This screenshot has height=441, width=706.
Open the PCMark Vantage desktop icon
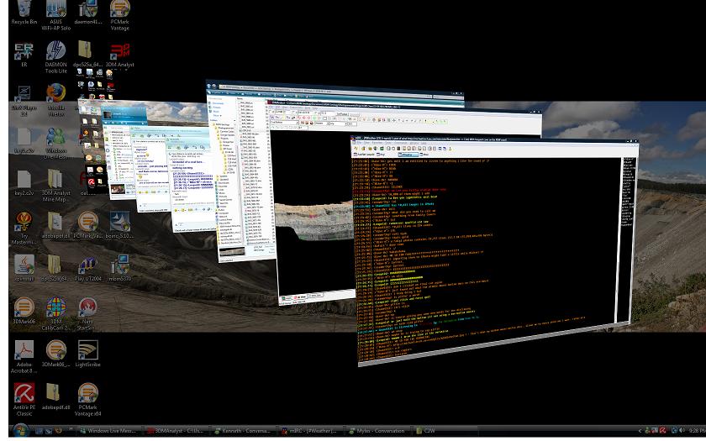click(119, 15)
